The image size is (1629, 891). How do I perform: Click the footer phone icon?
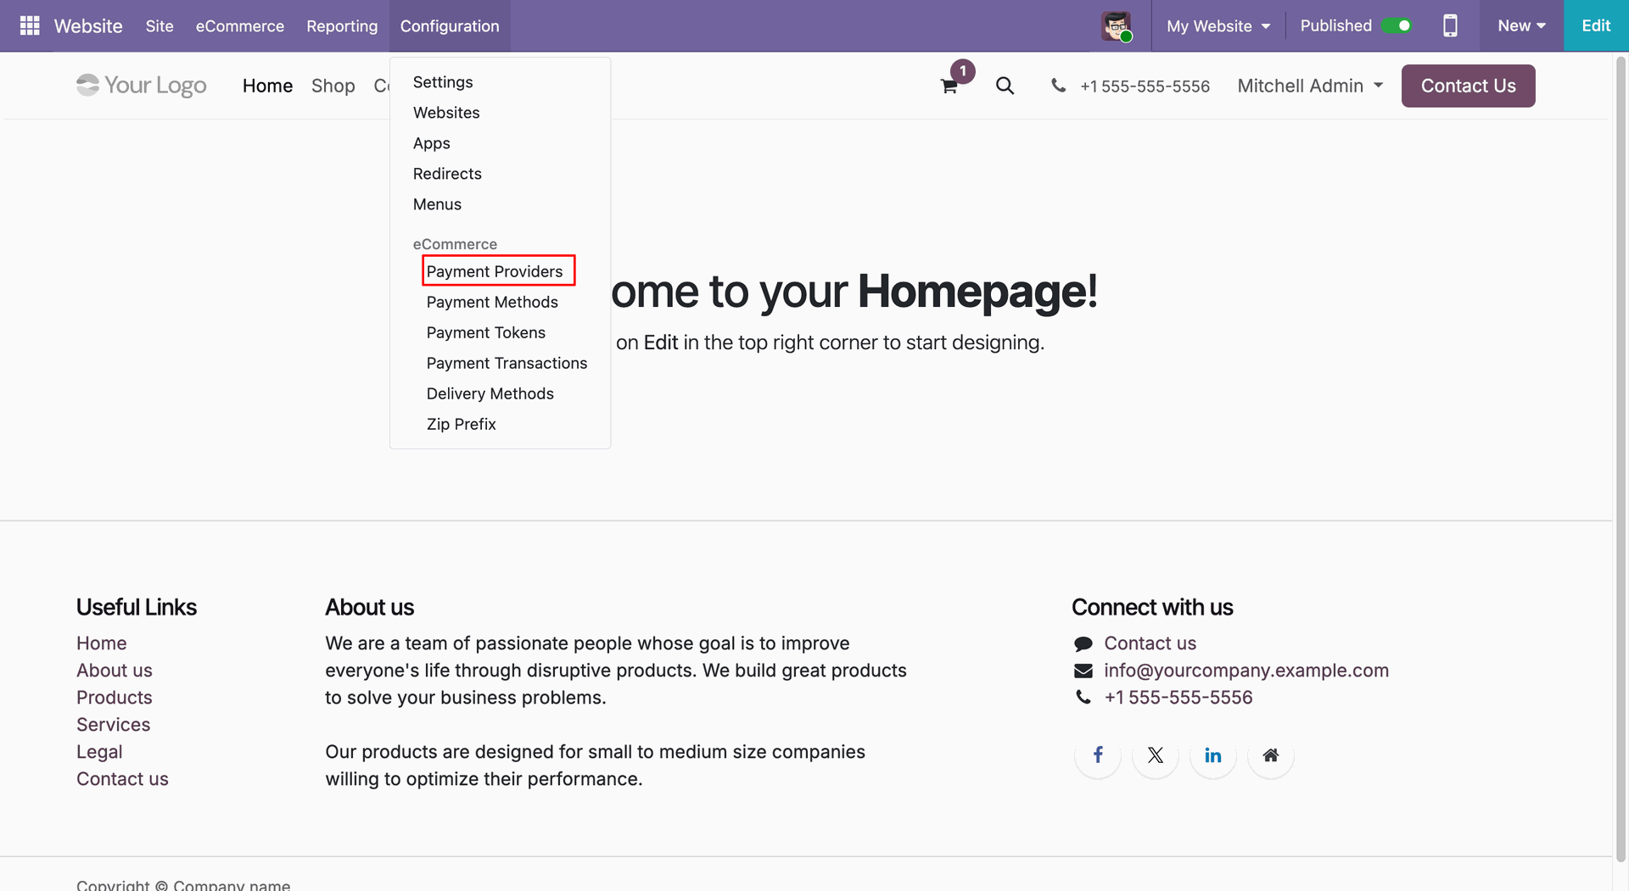[1083, 698]
